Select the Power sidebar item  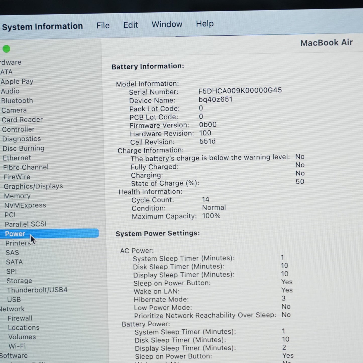click(x=49, y=233)
